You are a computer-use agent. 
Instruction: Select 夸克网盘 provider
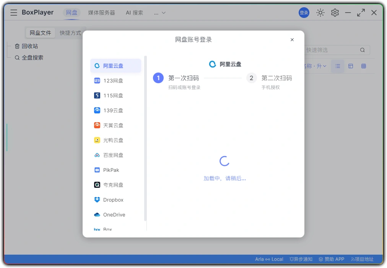[x=116, y=185]
